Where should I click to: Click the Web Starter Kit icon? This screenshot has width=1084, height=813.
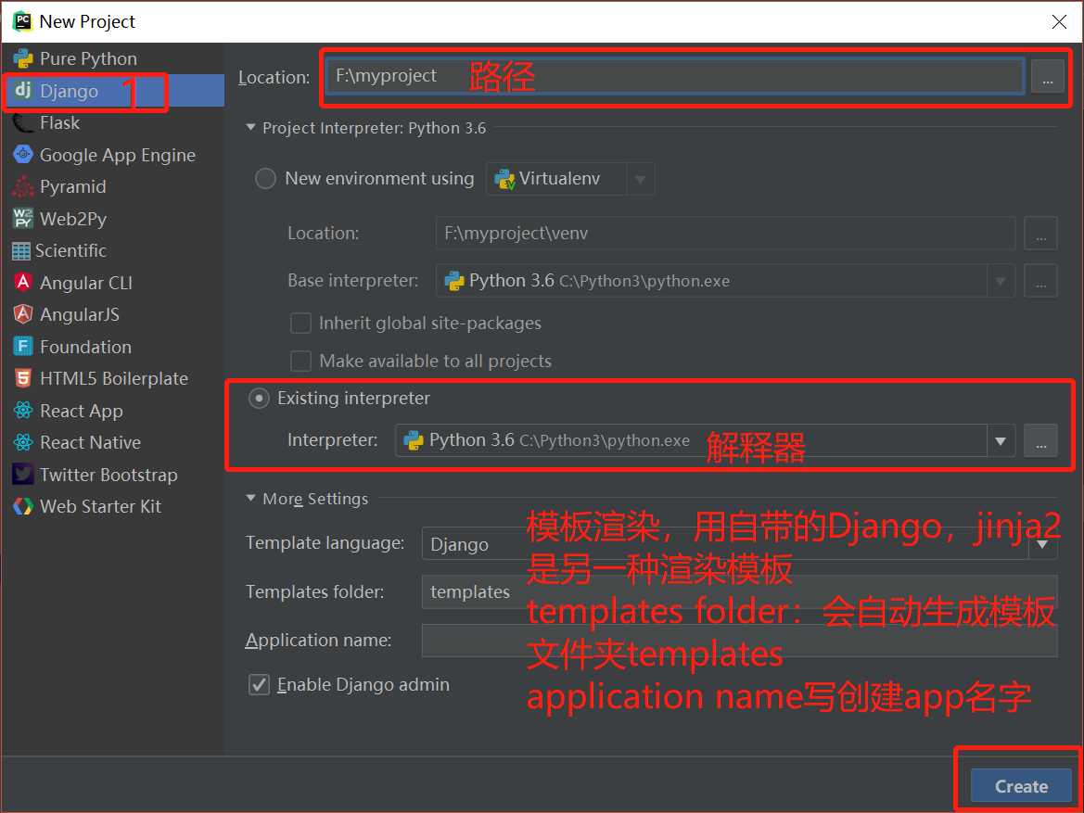[x=23, y=507]
